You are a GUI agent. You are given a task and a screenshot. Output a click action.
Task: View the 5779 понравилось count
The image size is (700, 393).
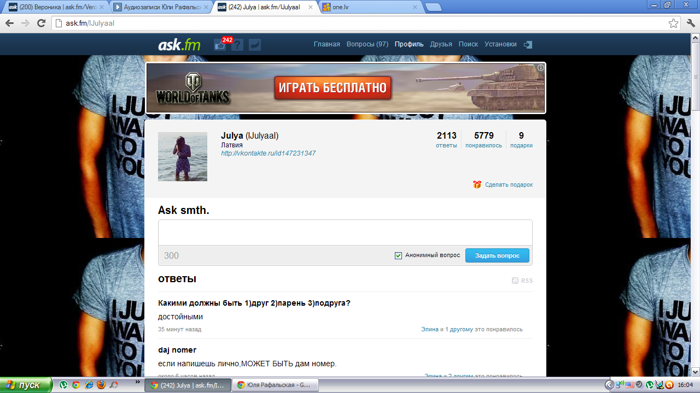[483, 140]
